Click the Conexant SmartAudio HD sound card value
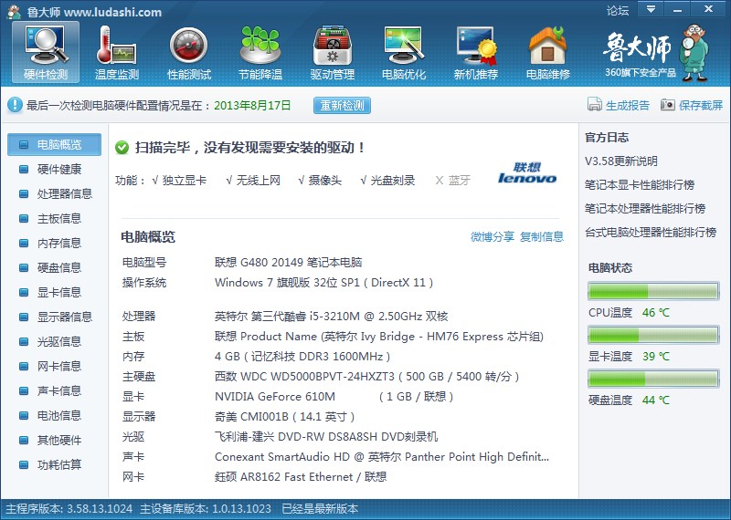 click(x=382, y=457)
